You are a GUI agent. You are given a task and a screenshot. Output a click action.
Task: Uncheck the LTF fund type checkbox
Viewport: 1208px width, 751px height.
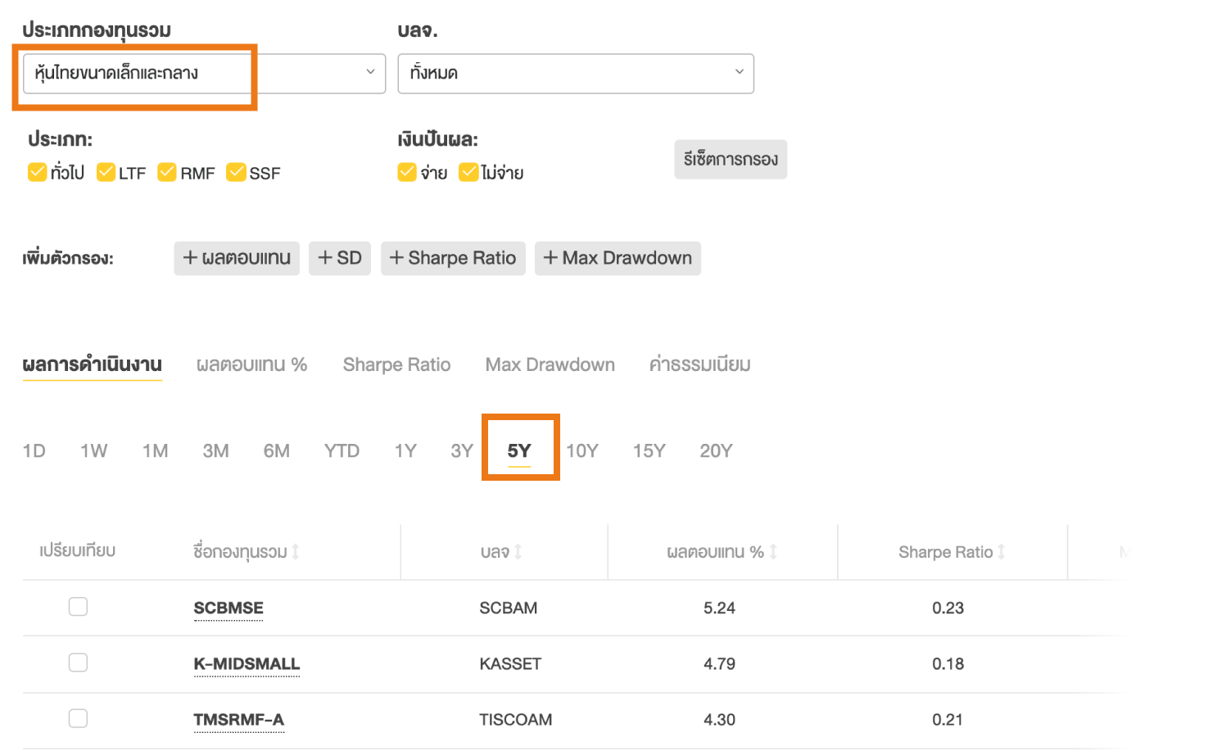106,172
